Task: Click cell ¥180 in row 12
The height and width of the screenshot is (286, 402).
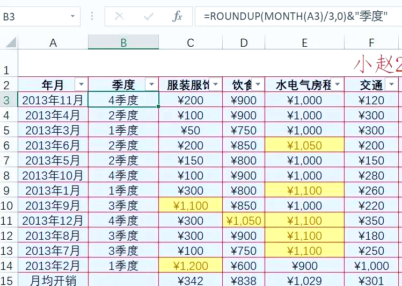Action: [x=371, y=235]
